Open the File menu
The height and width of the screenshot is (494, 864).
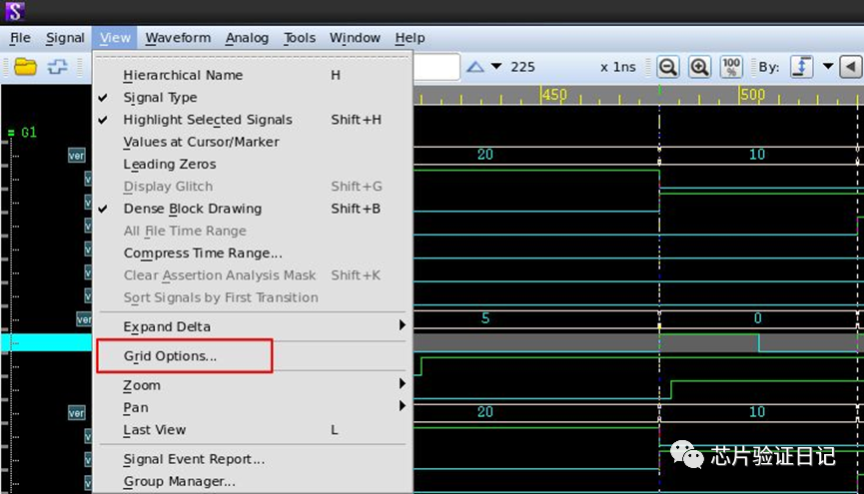coord(20,38)
